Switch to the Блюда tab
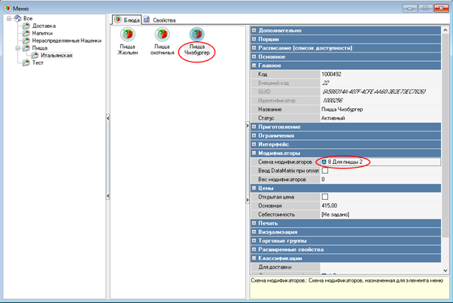 pos(125,20)
